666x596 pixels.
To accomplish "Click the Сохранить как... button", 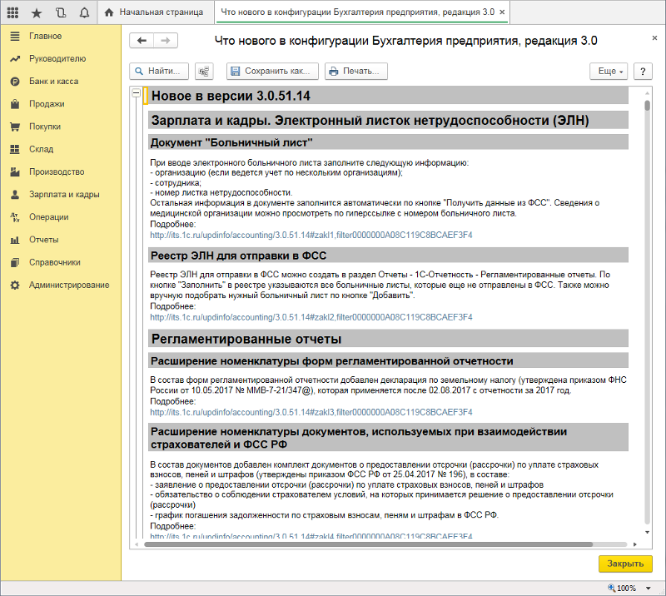I will point(273,72).
